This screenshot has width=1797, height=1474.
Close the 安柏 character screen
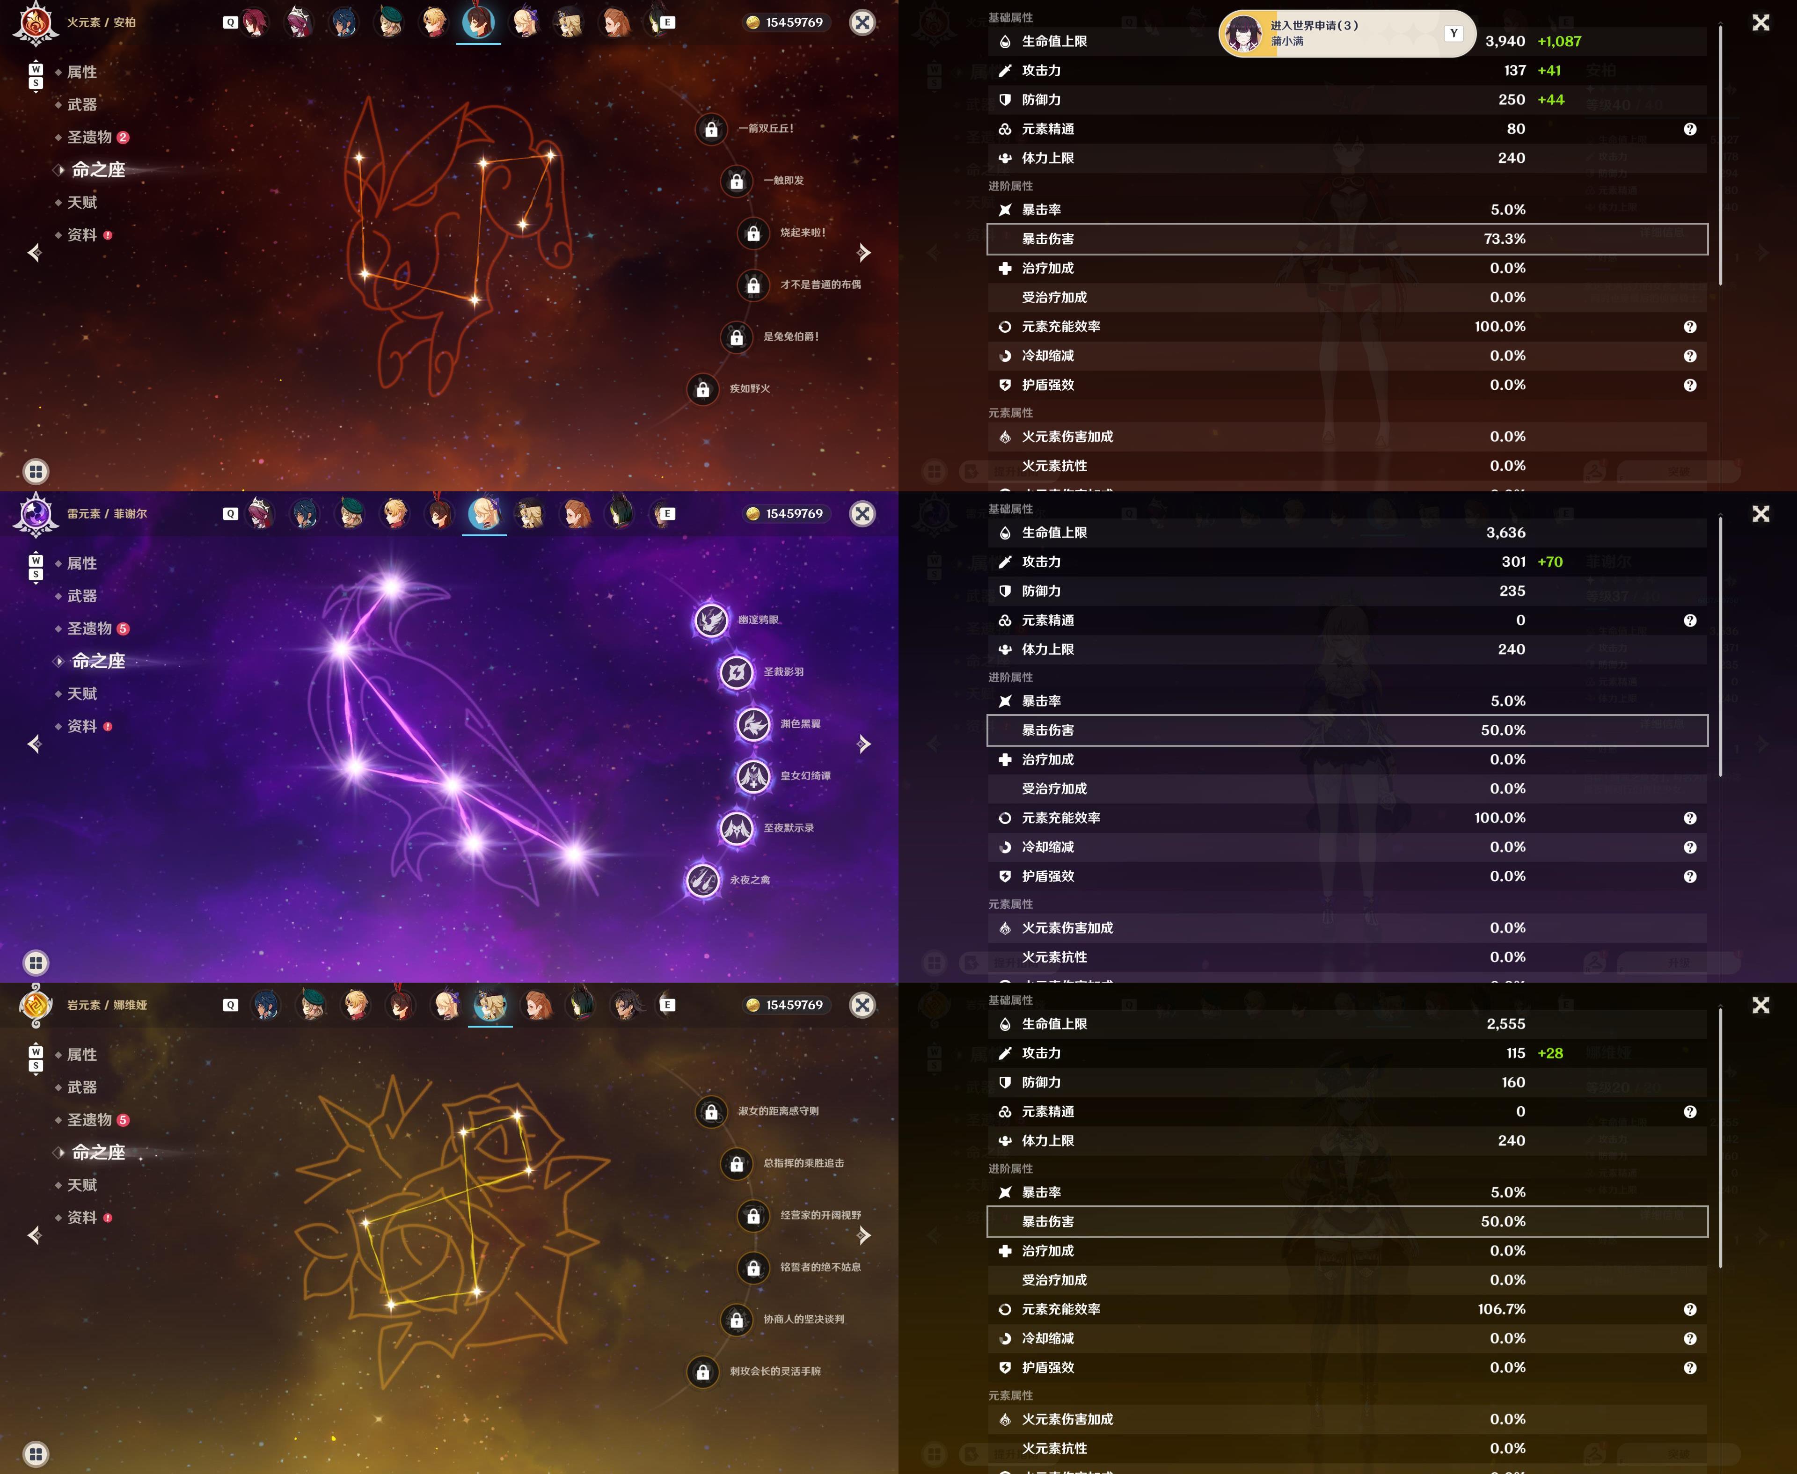point(863,23)
